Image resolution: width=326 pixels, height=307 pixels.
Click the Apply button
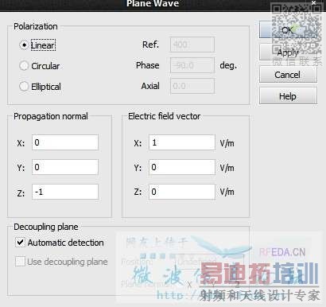coord(288,52)
